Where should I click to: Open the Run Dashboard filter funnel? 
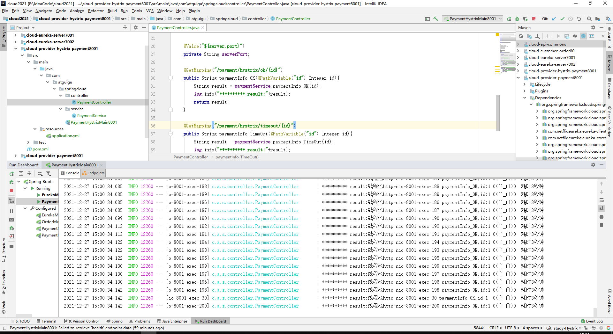pos(49,173)
